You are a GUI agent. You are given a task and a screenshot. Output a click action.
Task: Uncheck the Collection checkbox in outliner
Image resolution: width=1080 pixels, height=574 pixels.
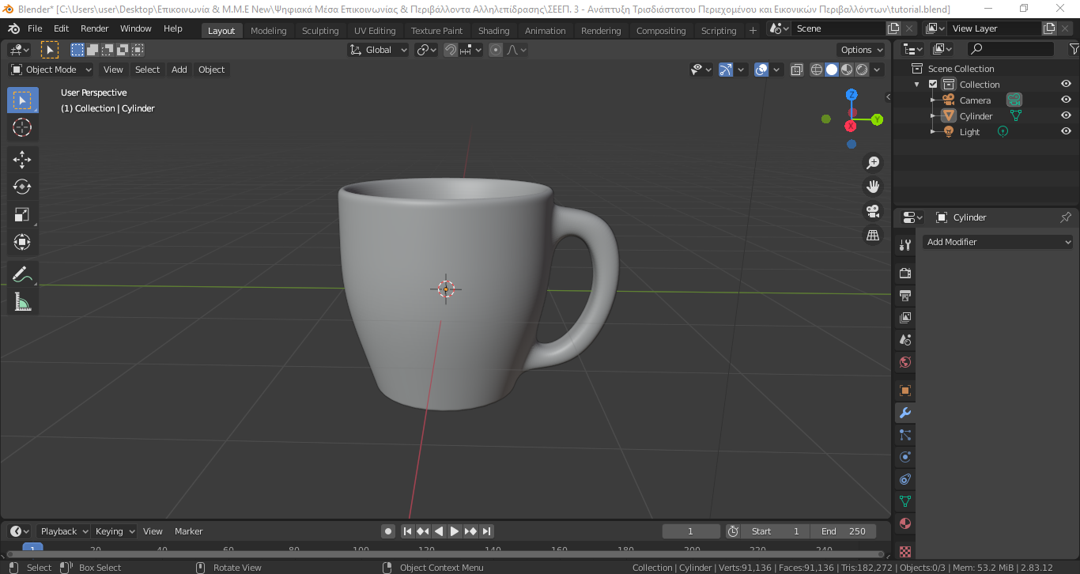(933, 84)
